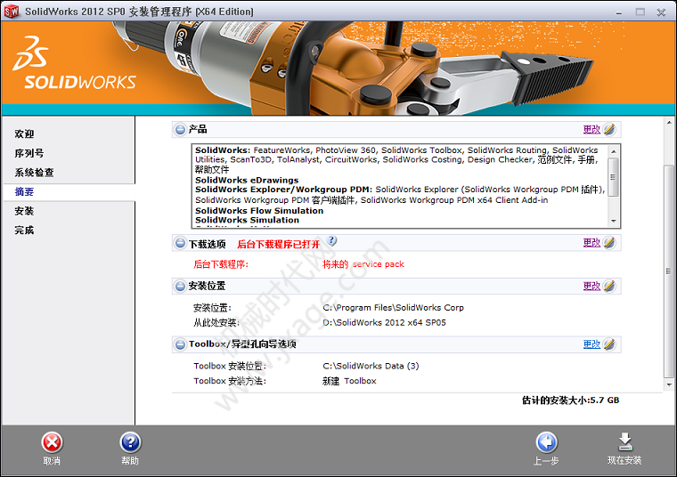Screen dimensions: 677x477
Task: Collapse the 安装位置 section
Action: [180, 286]
